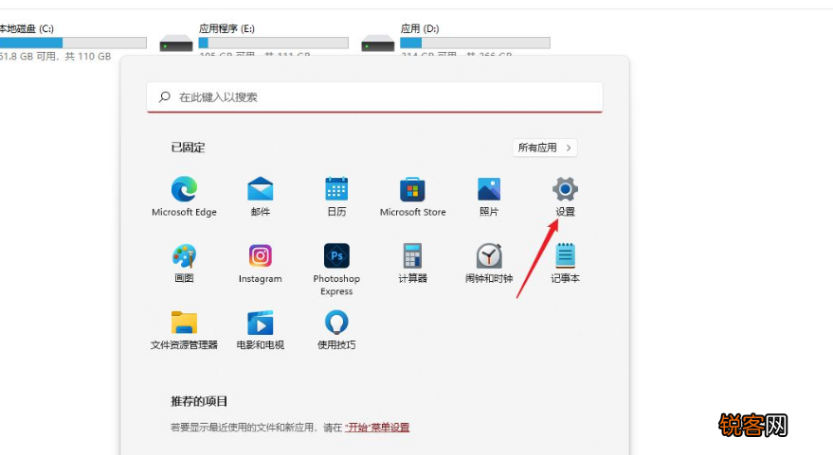
Task: Open 设置 settings gear
Action: click(565, 196)
